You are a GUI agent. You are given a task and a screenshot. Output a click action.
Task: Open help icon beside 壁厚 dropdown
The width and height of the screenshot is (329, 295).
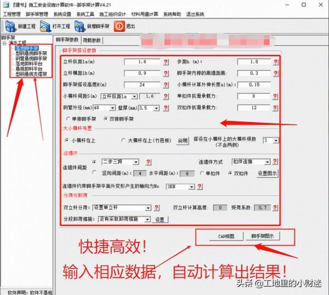pyautogui.click(x=166, y=108)
